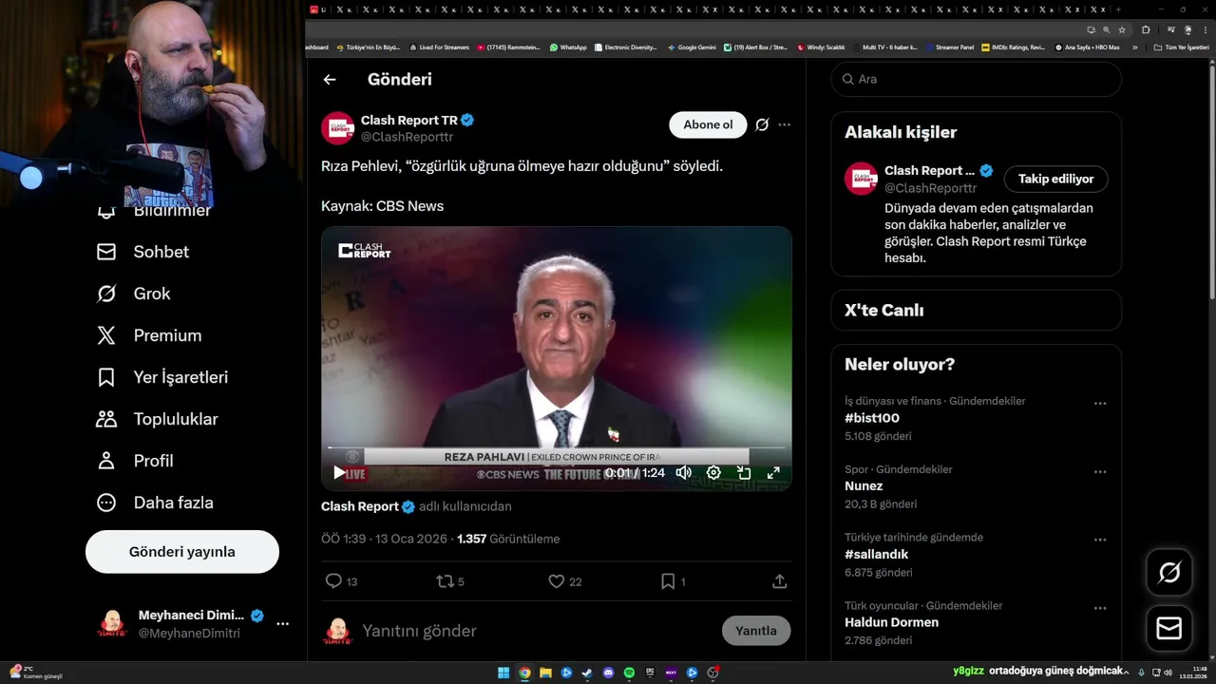Open Windows weather widget on taskbar

point(34,673)
